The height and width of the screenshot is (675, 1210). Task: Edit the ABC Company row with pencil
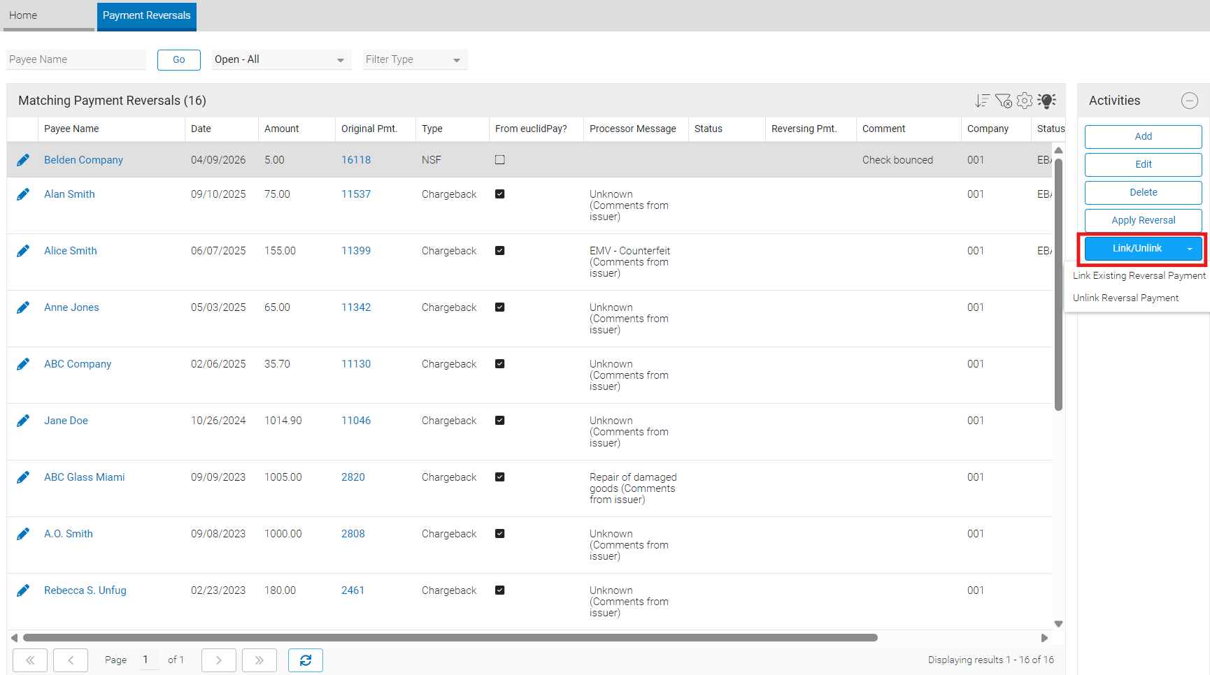tap(23, 364)
